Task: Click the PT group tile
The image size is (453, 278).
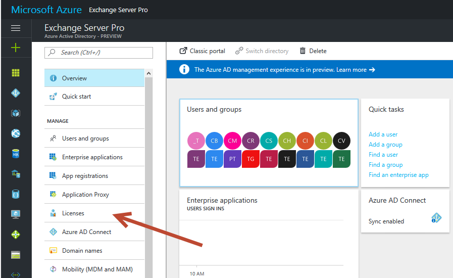Action: [x=233, y=159]
